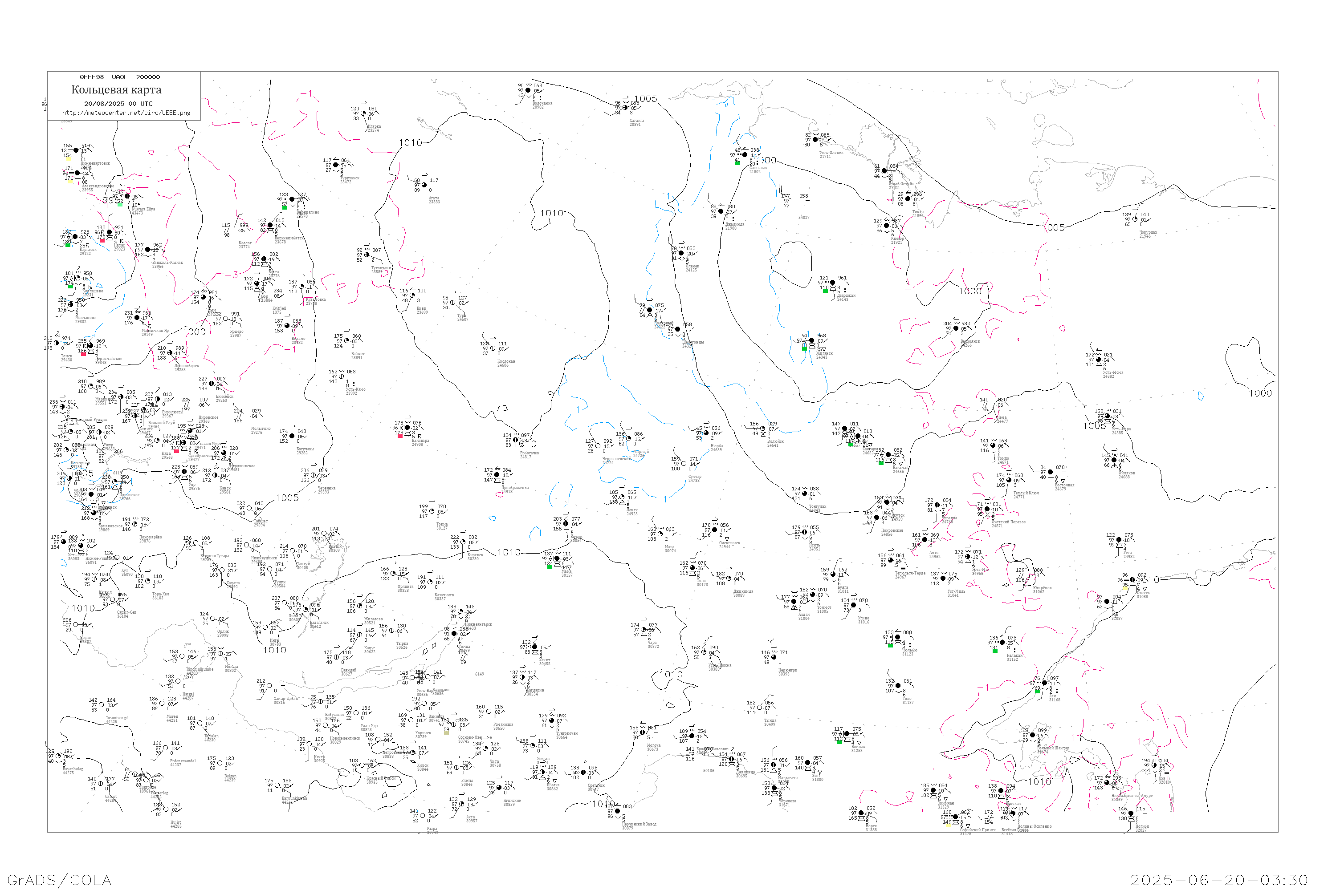Click the Верхоянск station circle symbol
The width and height of the screenshot is (1336, 890).
coord(956,329)
